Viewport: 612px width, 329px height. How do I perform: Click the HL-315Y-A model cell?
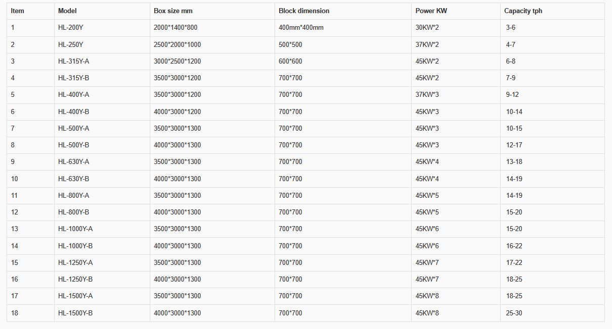pos(74,61)
